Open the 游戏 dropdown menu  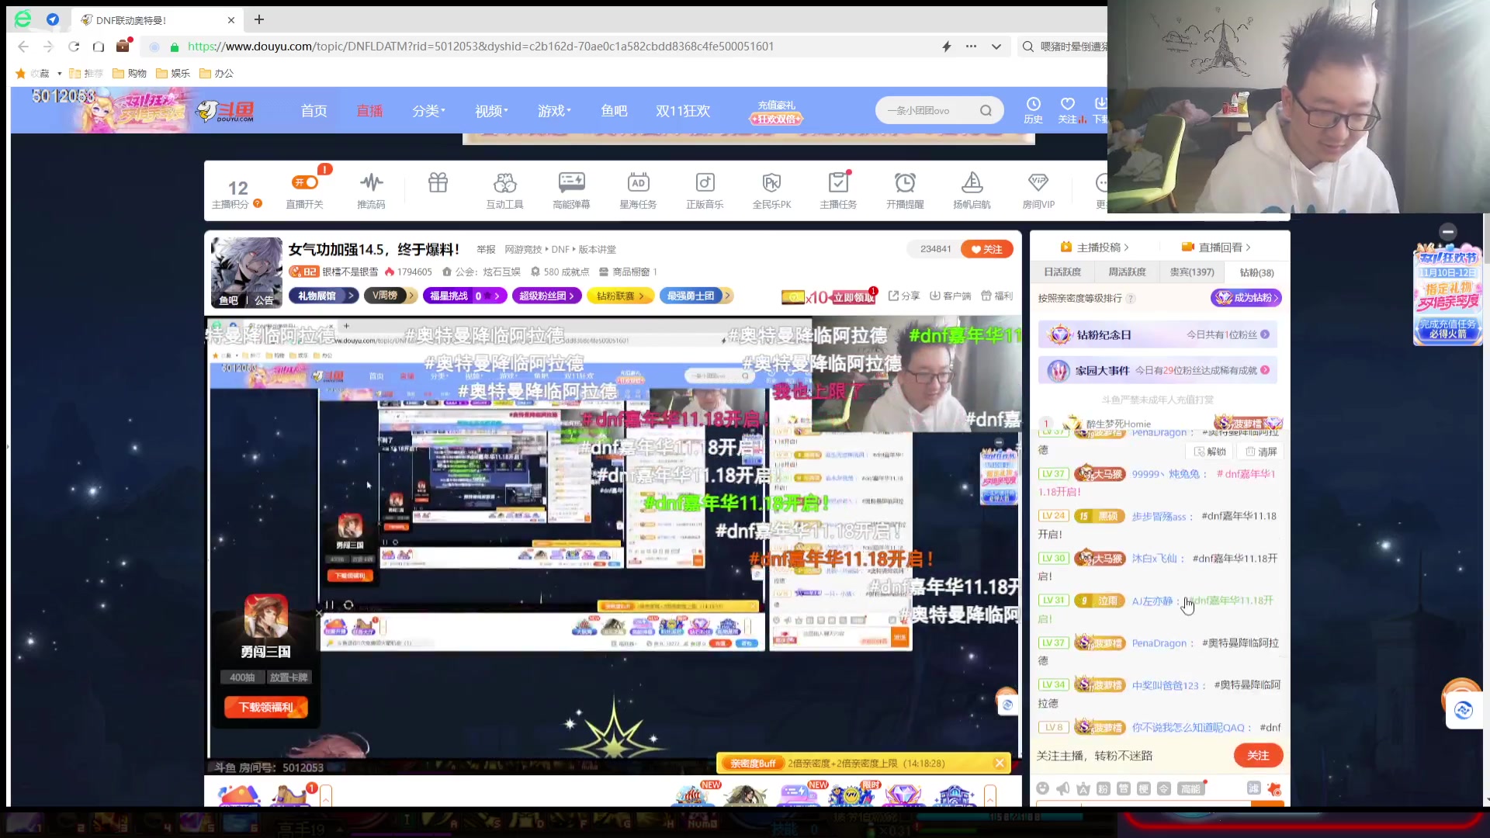tap(554, 111)
